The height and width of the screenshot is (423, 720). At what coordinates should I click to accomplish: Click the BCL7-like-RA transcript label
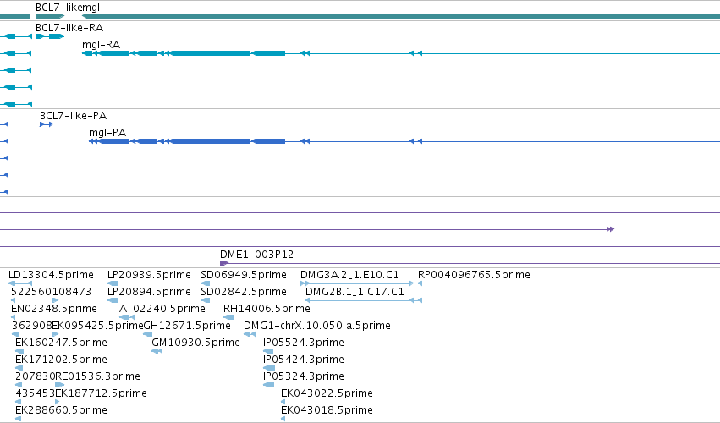tap(69, 28)
